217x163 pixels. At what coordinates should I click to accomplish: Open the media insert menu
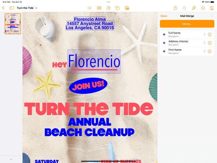(x=127, y=8)
